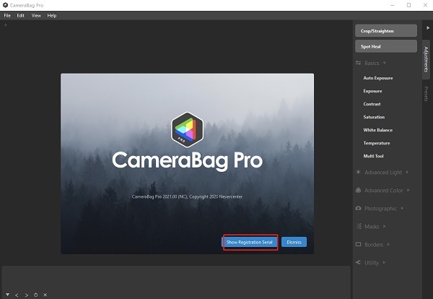The image size is (433, 299).
Task: Click the Photographic camera icon
Action: pos(358,208)
